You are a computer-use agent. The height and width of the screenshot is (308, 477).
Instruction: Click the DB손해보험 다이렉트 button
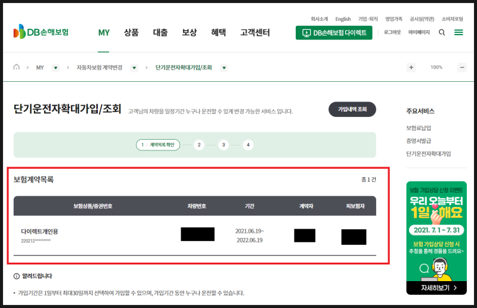(334, 33)
